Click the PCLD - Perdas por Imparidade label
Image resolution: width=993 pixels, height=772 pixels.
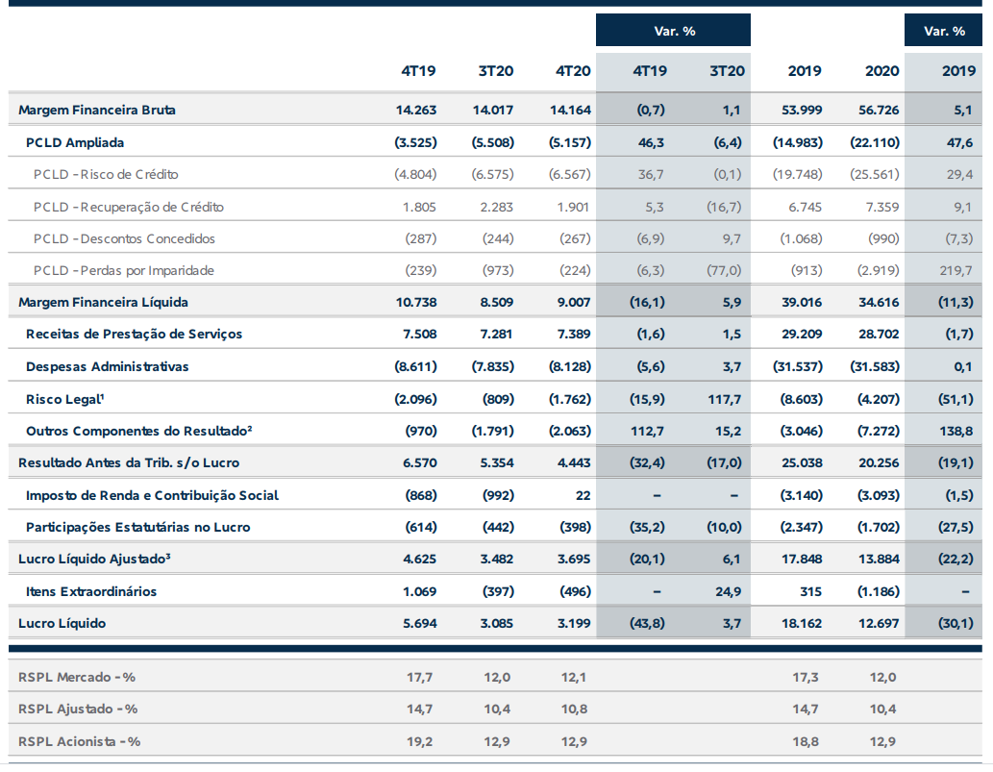click(x=123, y=270)
